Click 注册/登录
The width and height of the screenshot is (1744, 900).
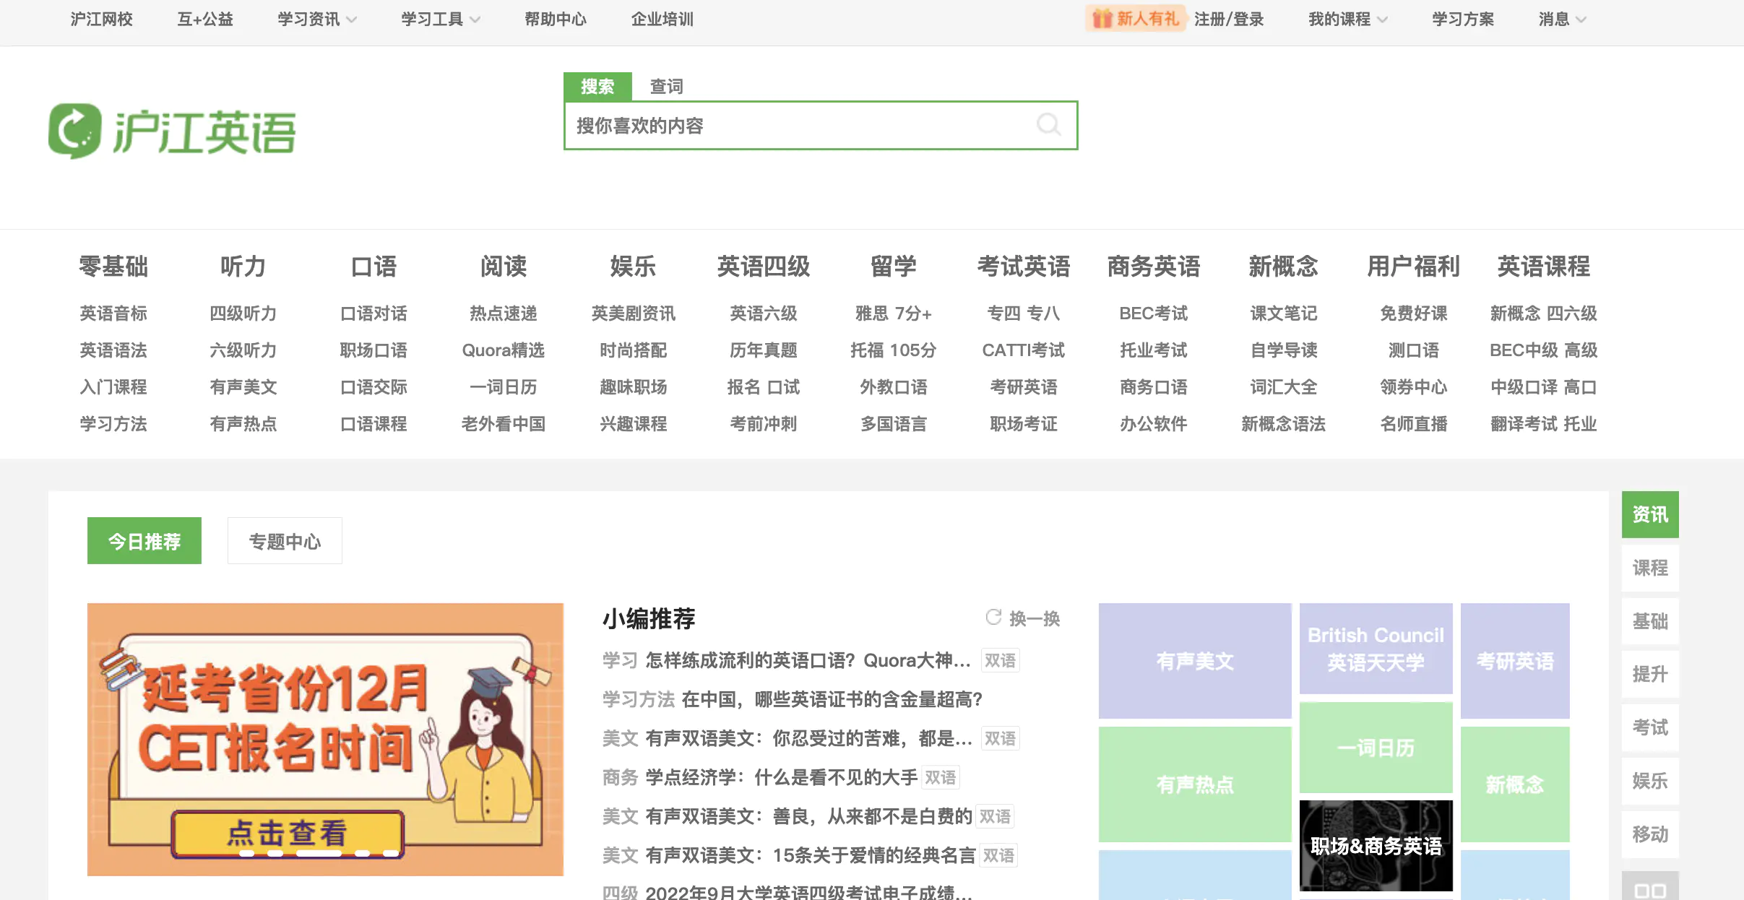[x=1229, y=20]
